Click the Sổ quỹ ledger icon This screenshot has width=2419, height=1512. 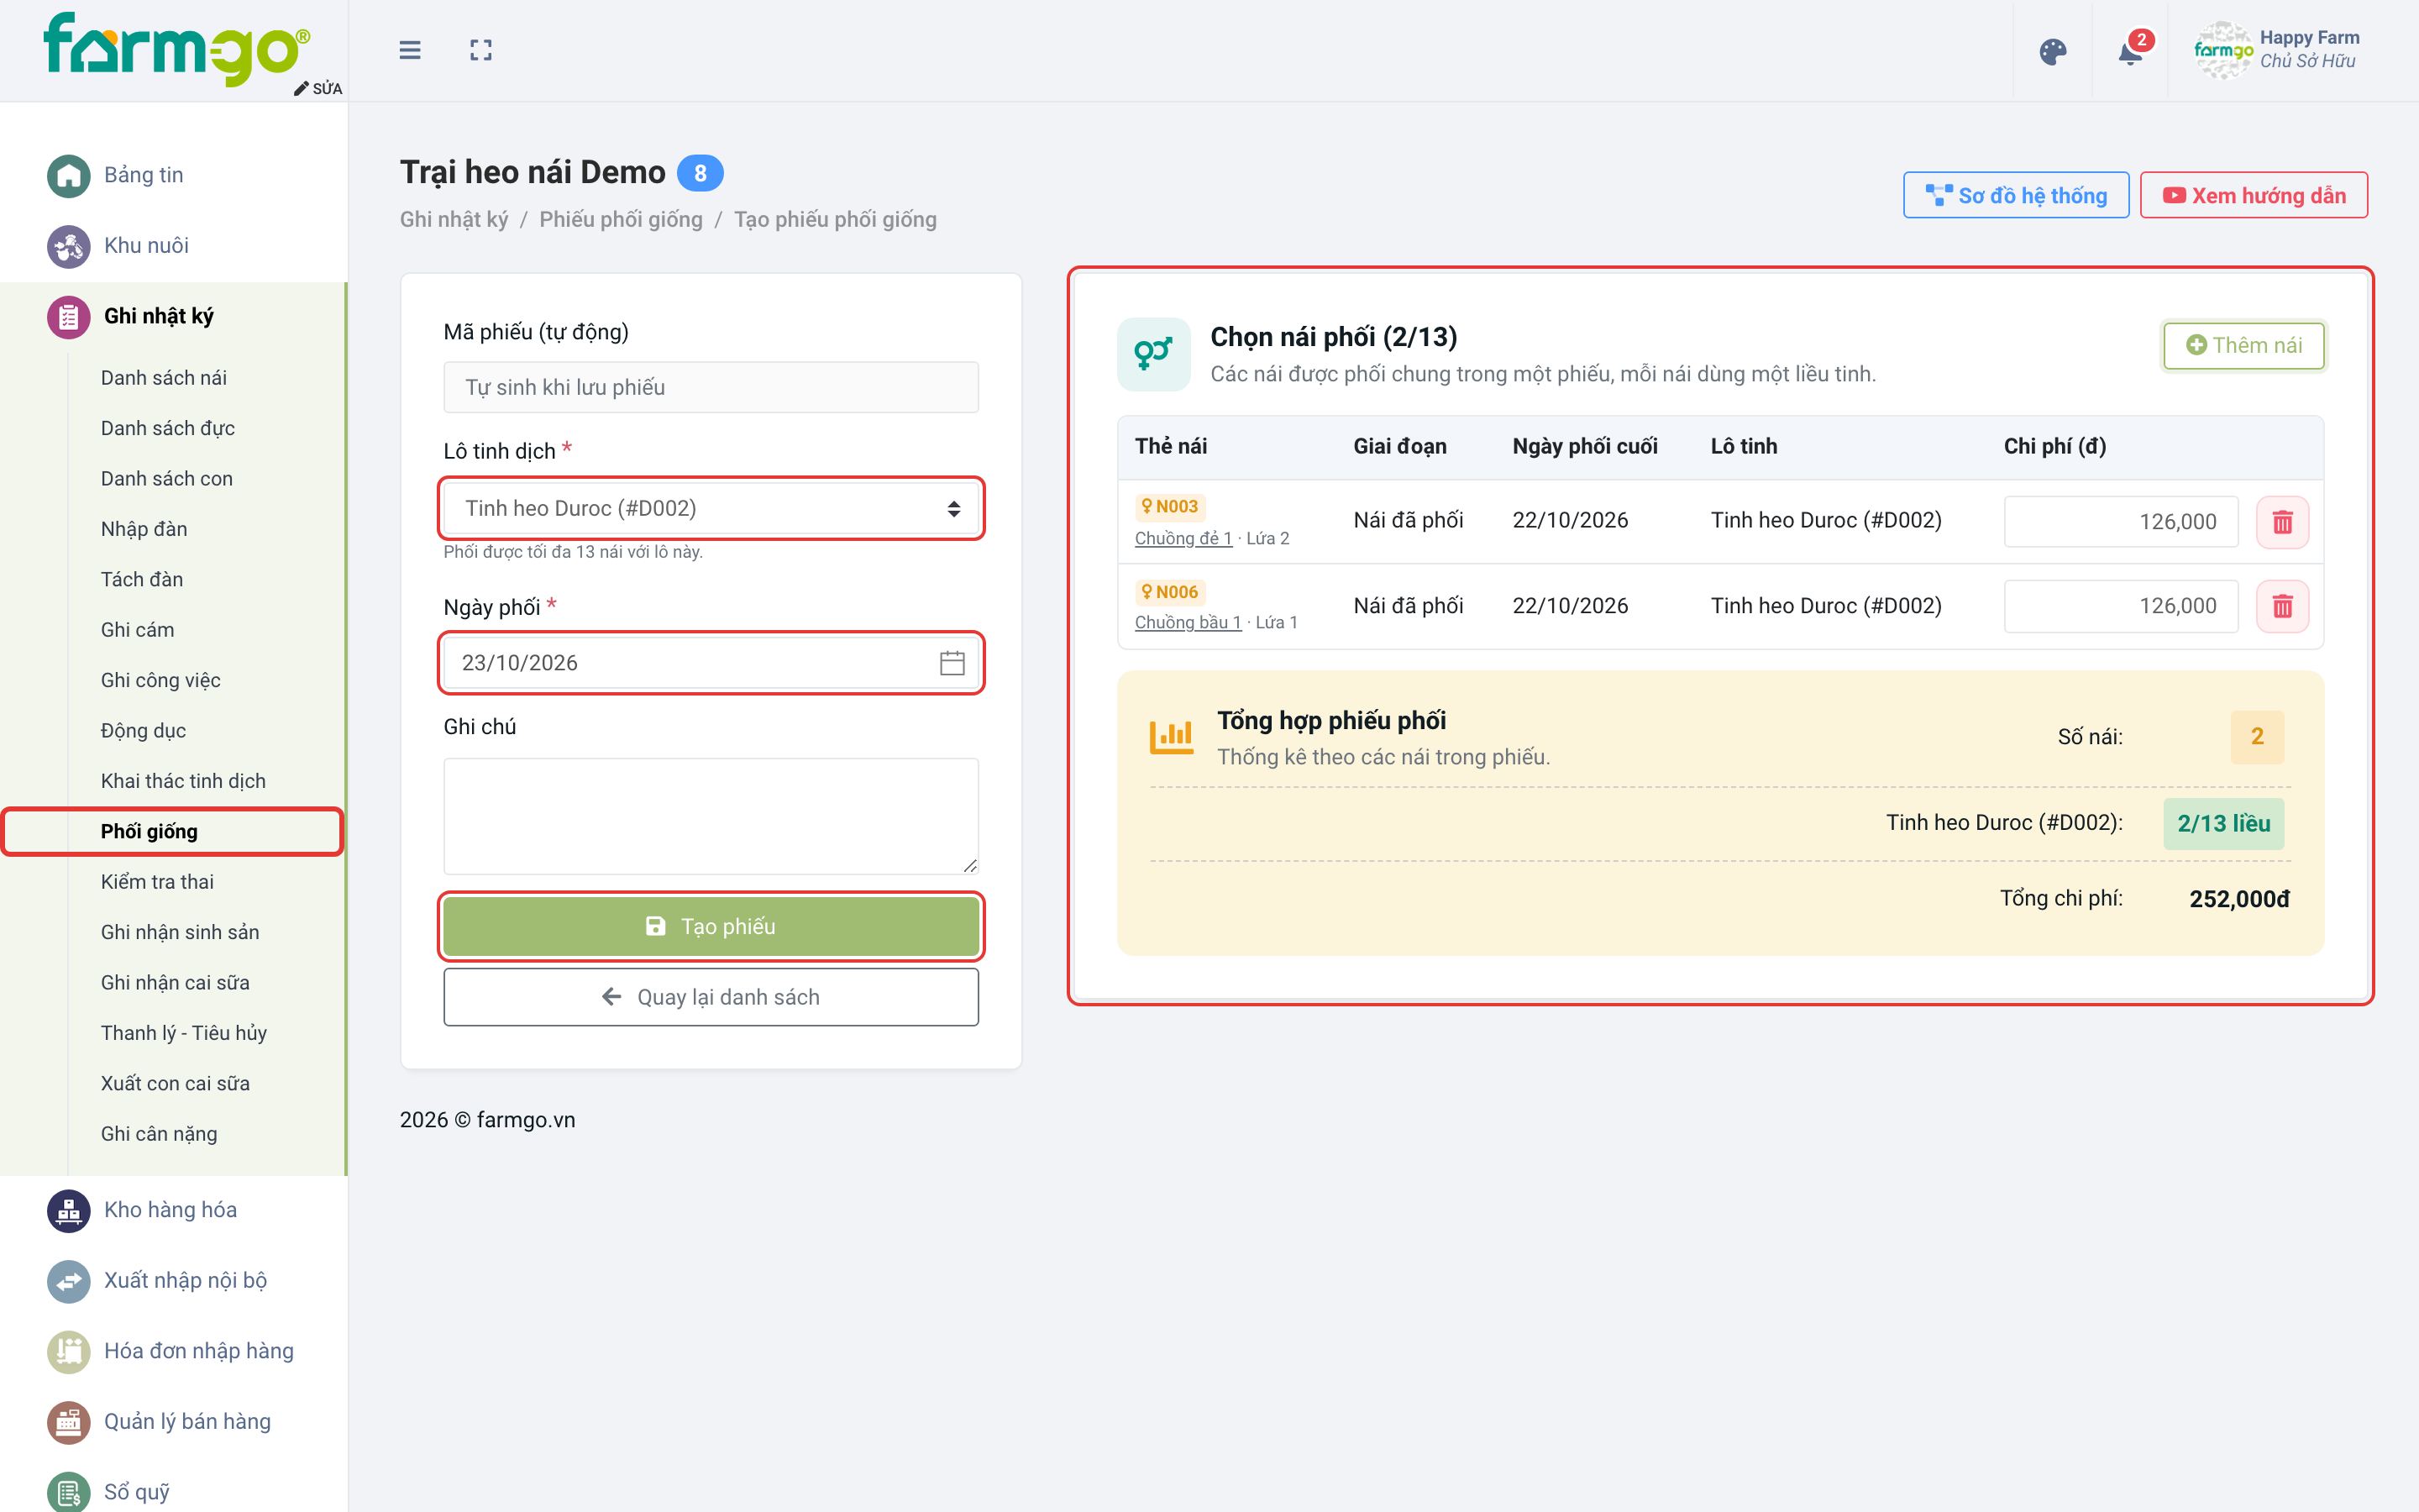68,1491
